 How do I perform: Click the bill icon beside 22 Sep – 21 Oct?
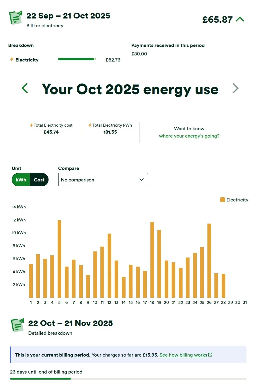pyautogui.click(x=16, y=18)
